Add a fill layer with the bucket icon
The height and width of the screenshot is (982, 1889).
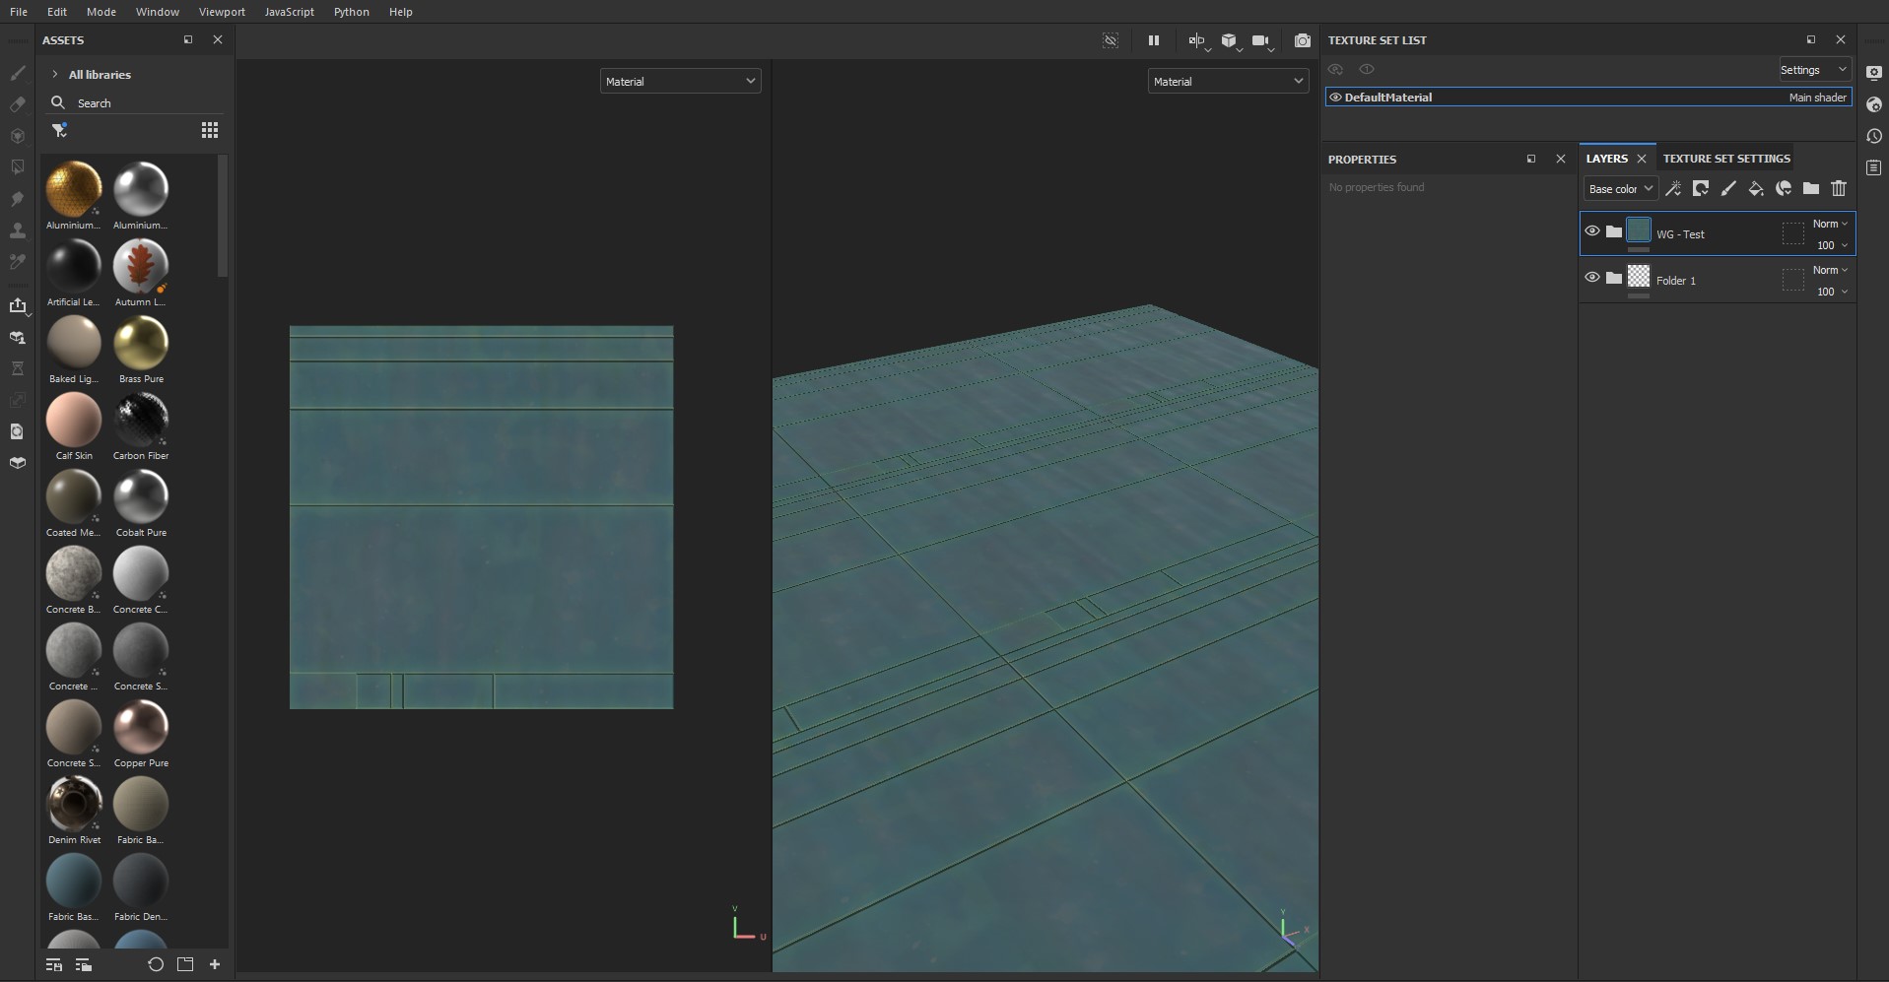1757,188
